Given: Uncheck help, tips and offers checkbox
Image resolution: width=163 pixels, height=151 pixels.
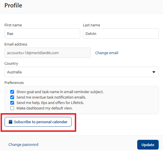Looking at the screenshot, I should pos(12,103).
